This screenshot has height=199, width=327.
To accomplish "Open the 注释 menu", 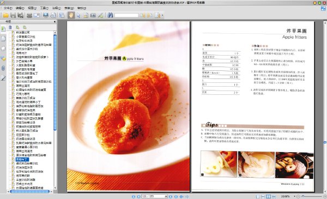I will [56, 8].
